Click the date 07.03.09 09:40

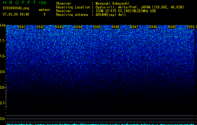coord(16,14)
